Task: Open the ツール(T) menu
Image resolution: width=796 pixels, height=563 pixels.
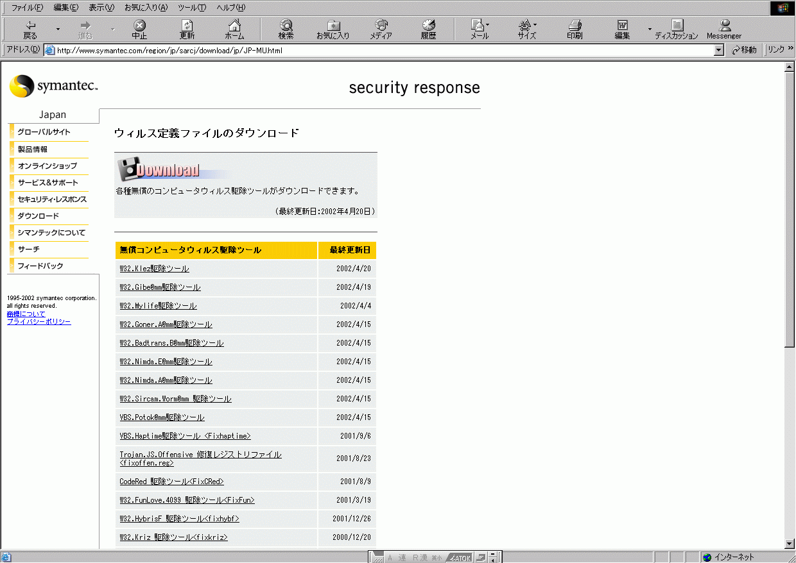Action: click(x=192, y=8)
